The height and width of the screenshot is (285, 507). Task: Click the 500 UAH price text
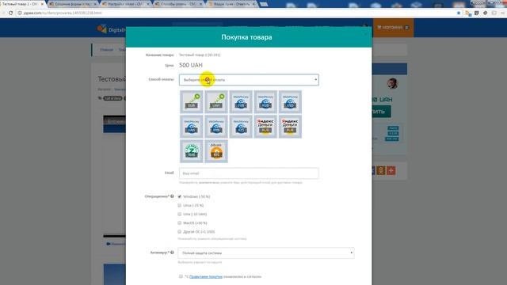point(191,65)
